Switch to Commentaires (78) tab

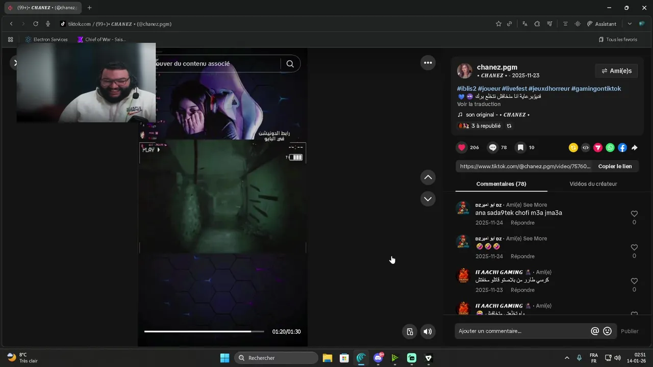tap(501, 184)
